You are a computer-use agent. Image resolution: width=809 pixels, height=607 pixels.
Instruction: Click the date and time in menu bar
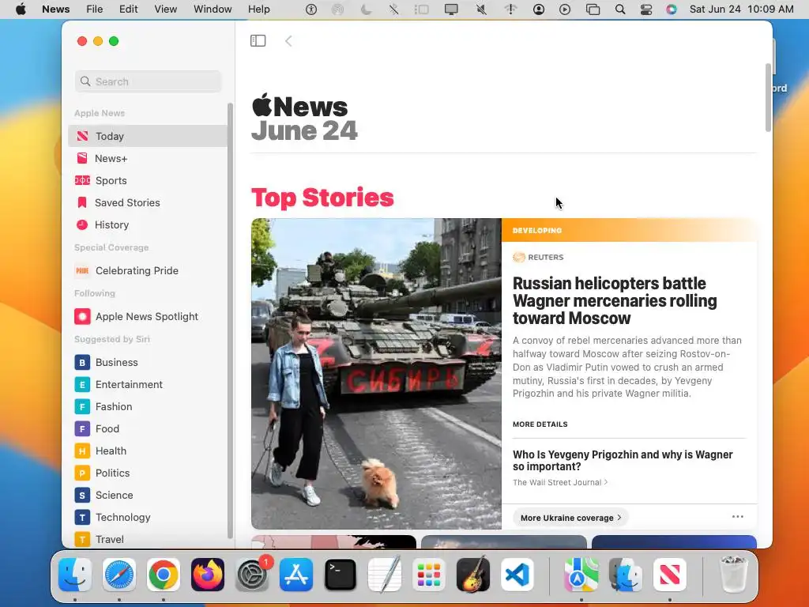point(741,9)
